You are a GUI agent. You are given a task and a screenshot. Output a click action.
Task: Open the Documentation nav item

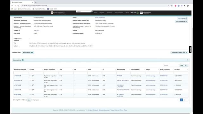coord(119,13)
